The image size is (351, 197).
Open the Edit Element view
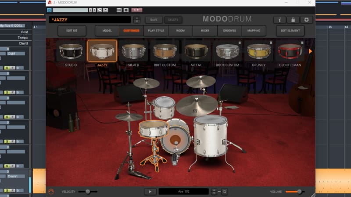[290, 31]
